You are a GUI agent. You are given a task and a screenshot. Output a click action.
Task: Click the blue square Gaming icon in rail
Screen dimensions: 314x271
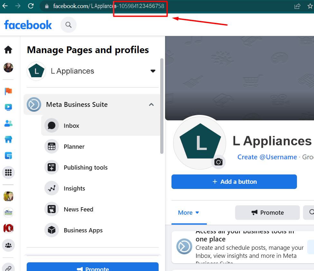8,156
